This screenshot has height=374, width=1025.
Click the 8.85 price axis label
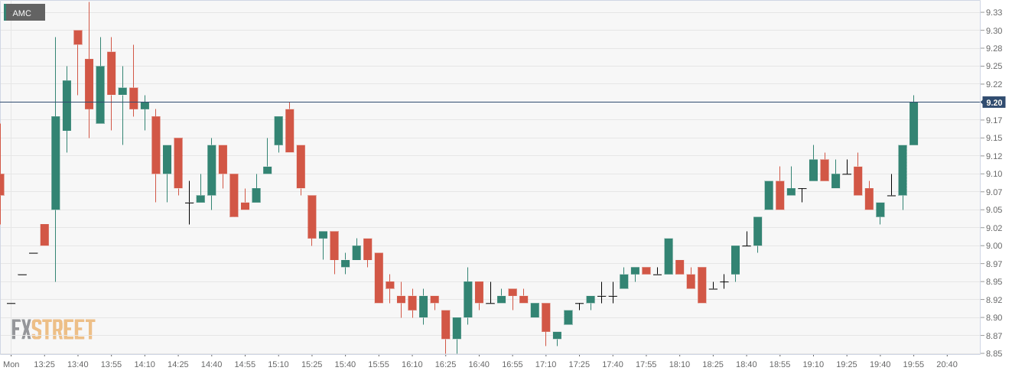click(994, 353)
